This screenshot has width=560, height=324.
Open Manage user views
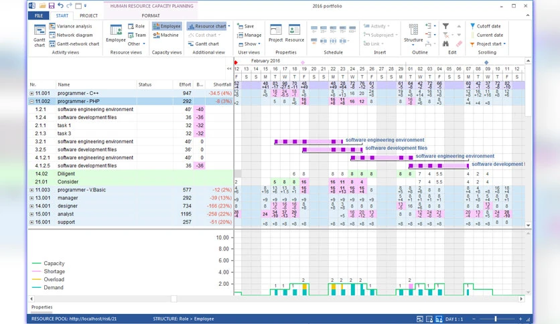tap(249, 35)
